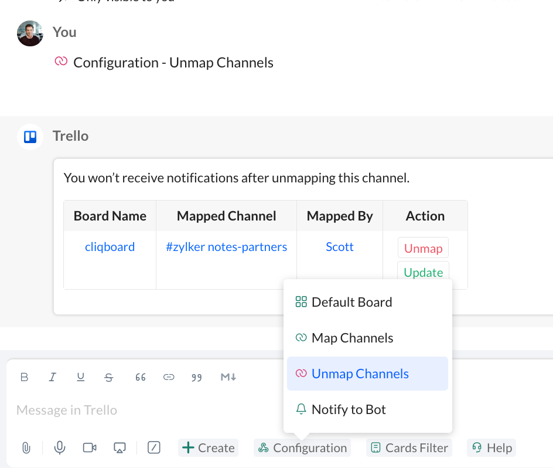This screenshot has height=468, width=553.
Task: Open your profile avatar photo
Action: tap(30, 33)
